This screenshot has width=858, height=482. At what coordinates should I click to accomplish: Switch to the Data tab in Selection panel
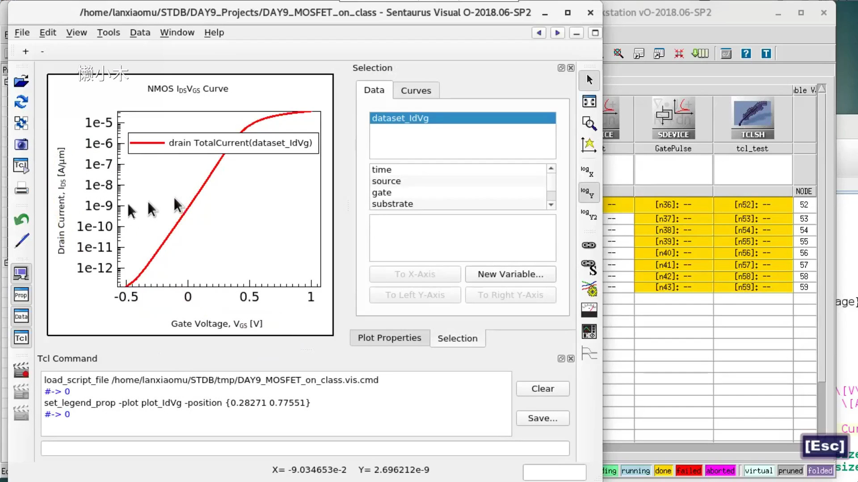374,90
